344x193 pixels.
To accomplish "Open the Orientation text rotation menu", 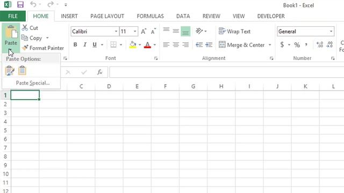I will (201, 31).
